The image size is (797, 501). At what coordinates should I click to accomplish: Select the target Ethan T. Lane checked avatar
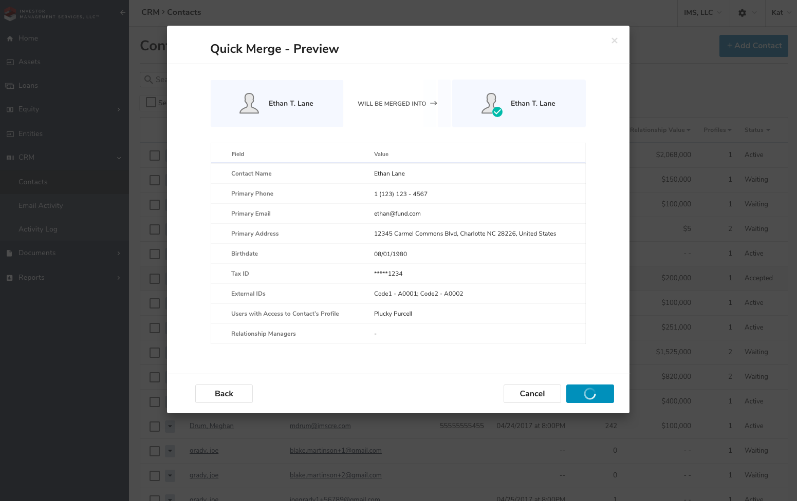click(492, 104)
